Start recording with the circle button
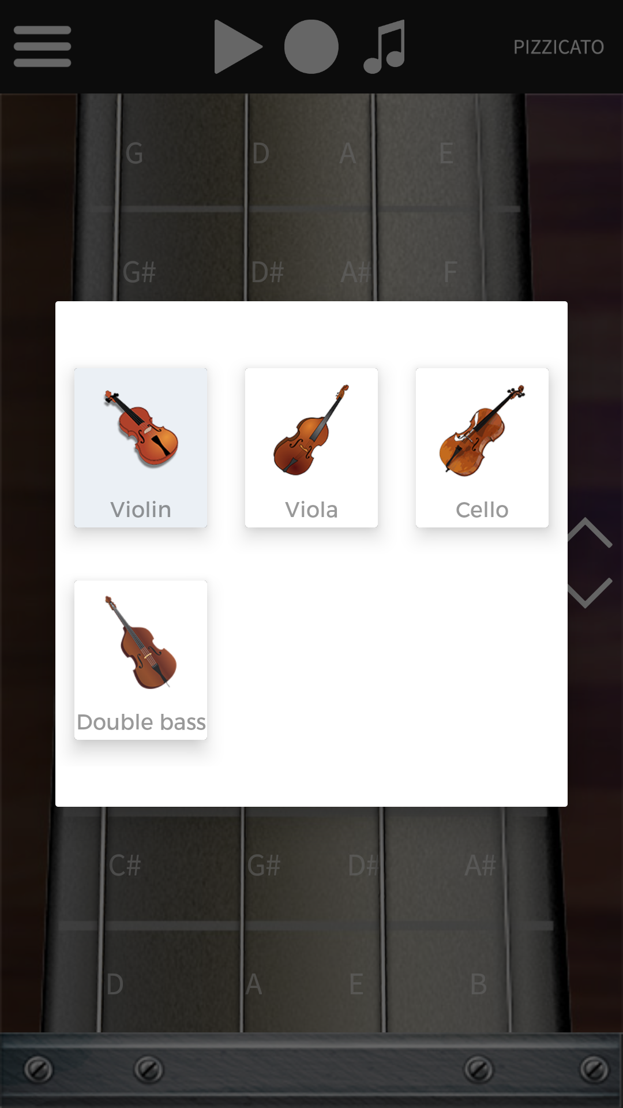Image resolution: width=623 pixels, height=1108 pixels. coord(311,46)
